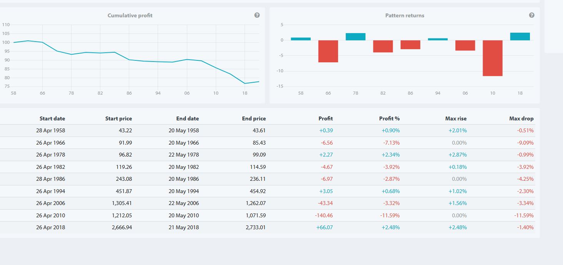Click the red 1982 bar in Pattern returns
Image resolution: width=563 pixels, height=265 pixels.
[383, 46]
